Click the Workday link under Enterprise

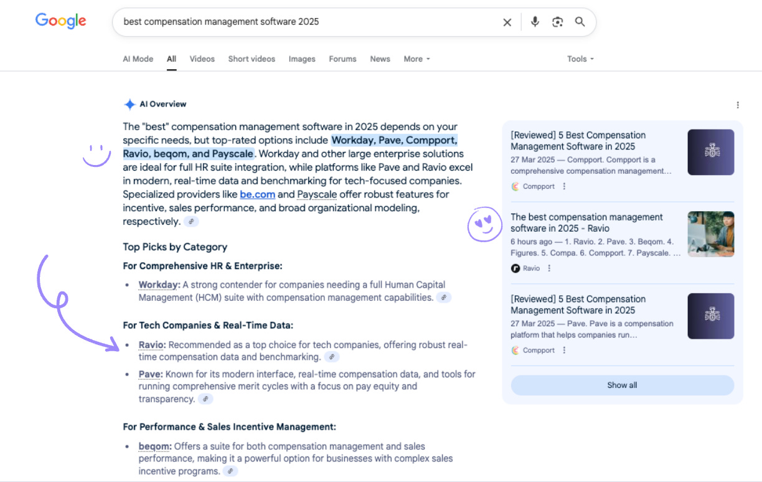click(x=159, y=285)
